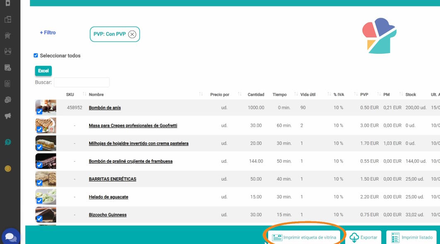Screen dimensions: 440x244
Task: Click SKU value 458952
Action: click(x=74, y=108)
